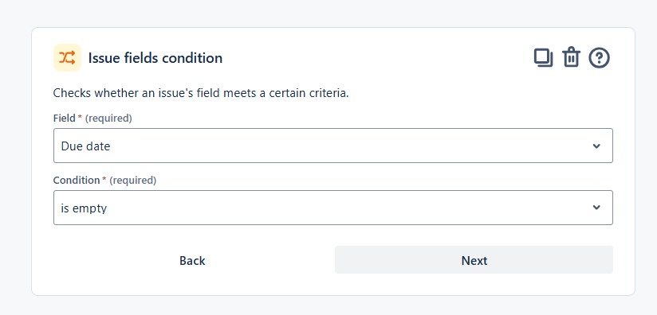The height and width of the screenshot is (315, 657).
Task: Open help via the question mark icon
Action: (x=599, y=57)
